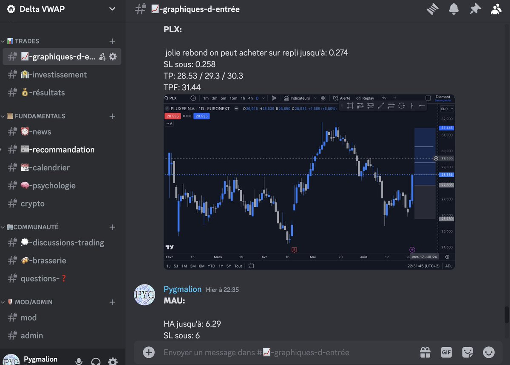The image size is (510, 365).
Task: Create invite for graphiques-d-e channel
Action: pos(102,56)
